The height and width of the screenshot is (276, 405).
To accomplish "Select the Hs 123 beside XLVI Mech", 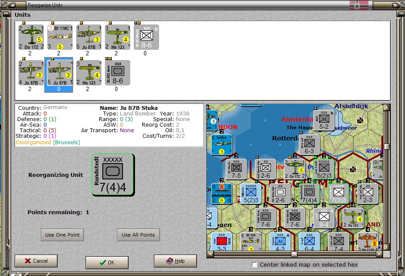I will (x=117, y=37).
